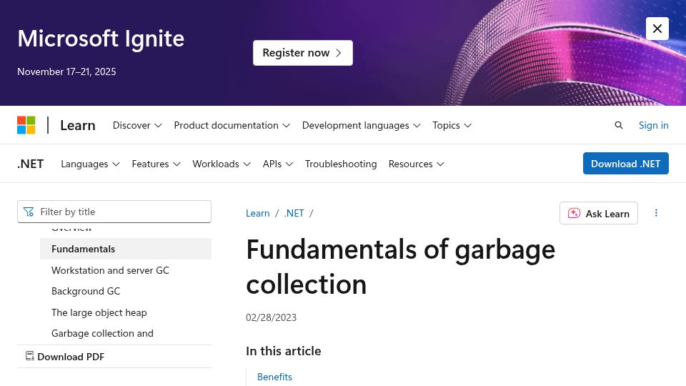
Task: Expand the Topics menu
Action: click(x=452, y=125)
